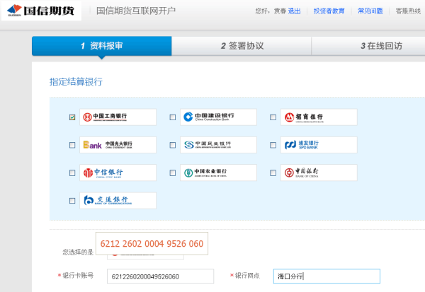Check the Everbright Bank checkbox
This screenshot has width=425, height=292.
click(x=72, y=145)
